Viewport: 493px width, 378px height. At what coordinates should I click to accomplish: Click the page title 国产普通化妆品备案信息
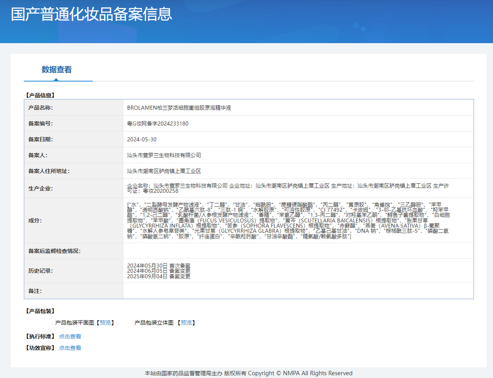[x=92, y=14]
